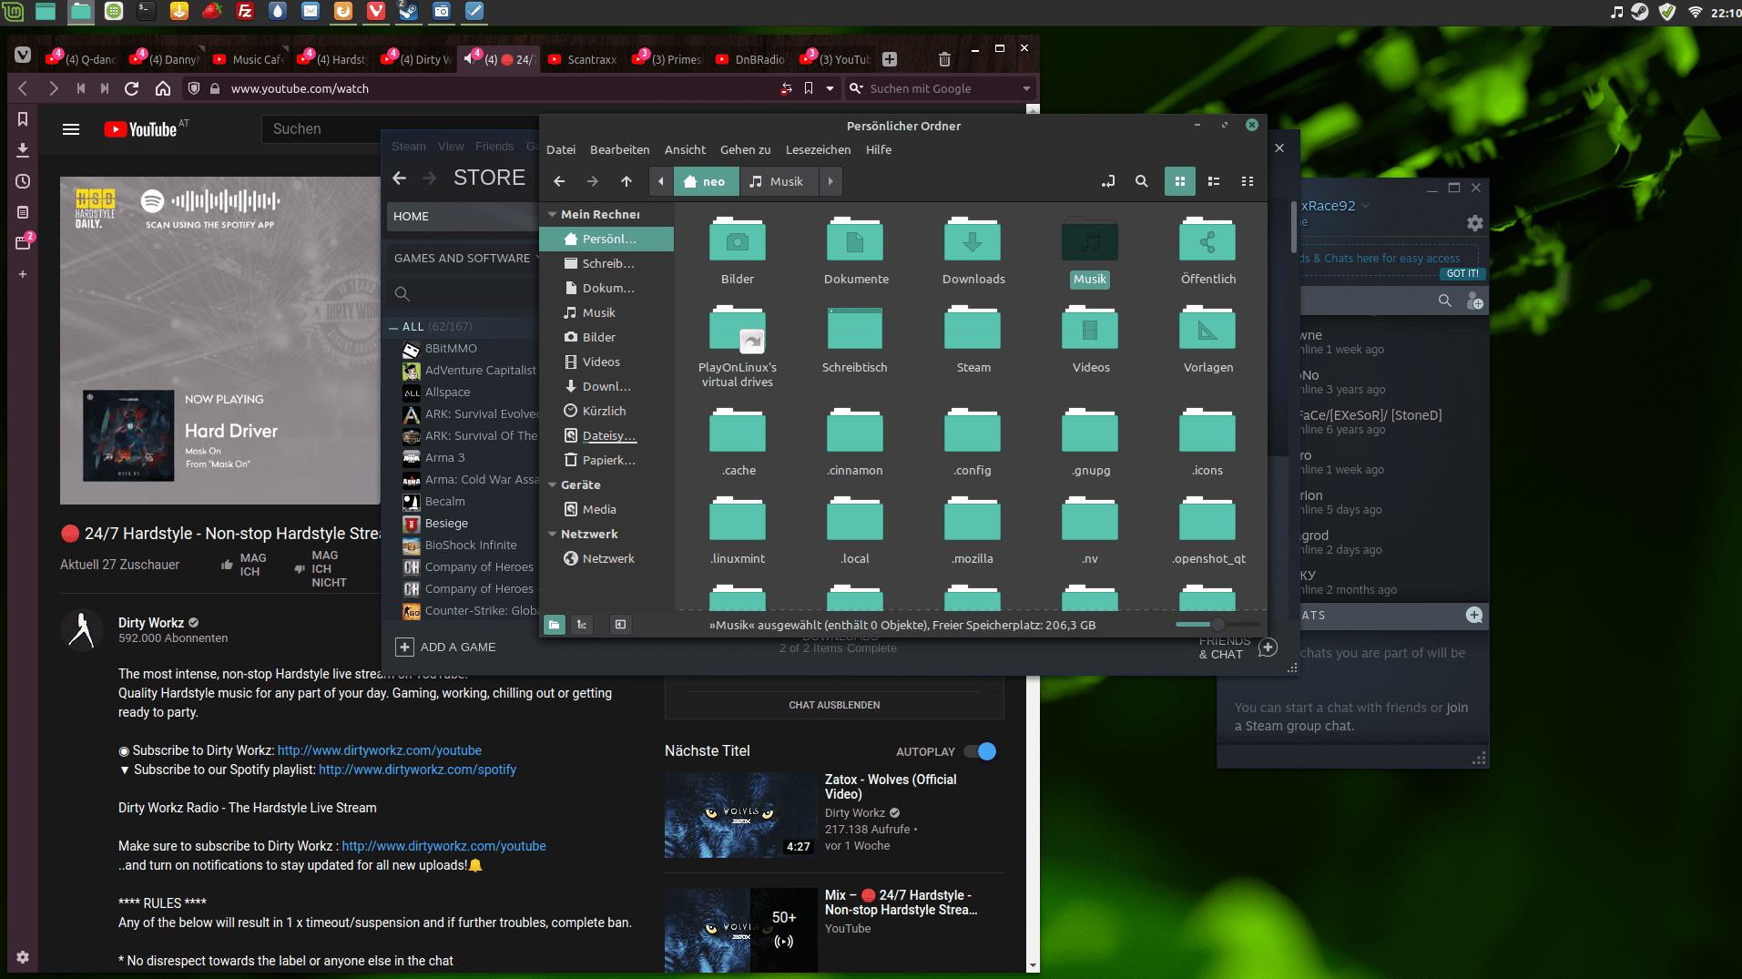Open bookmark dropdown arrow in address bar

pos(830,88)
